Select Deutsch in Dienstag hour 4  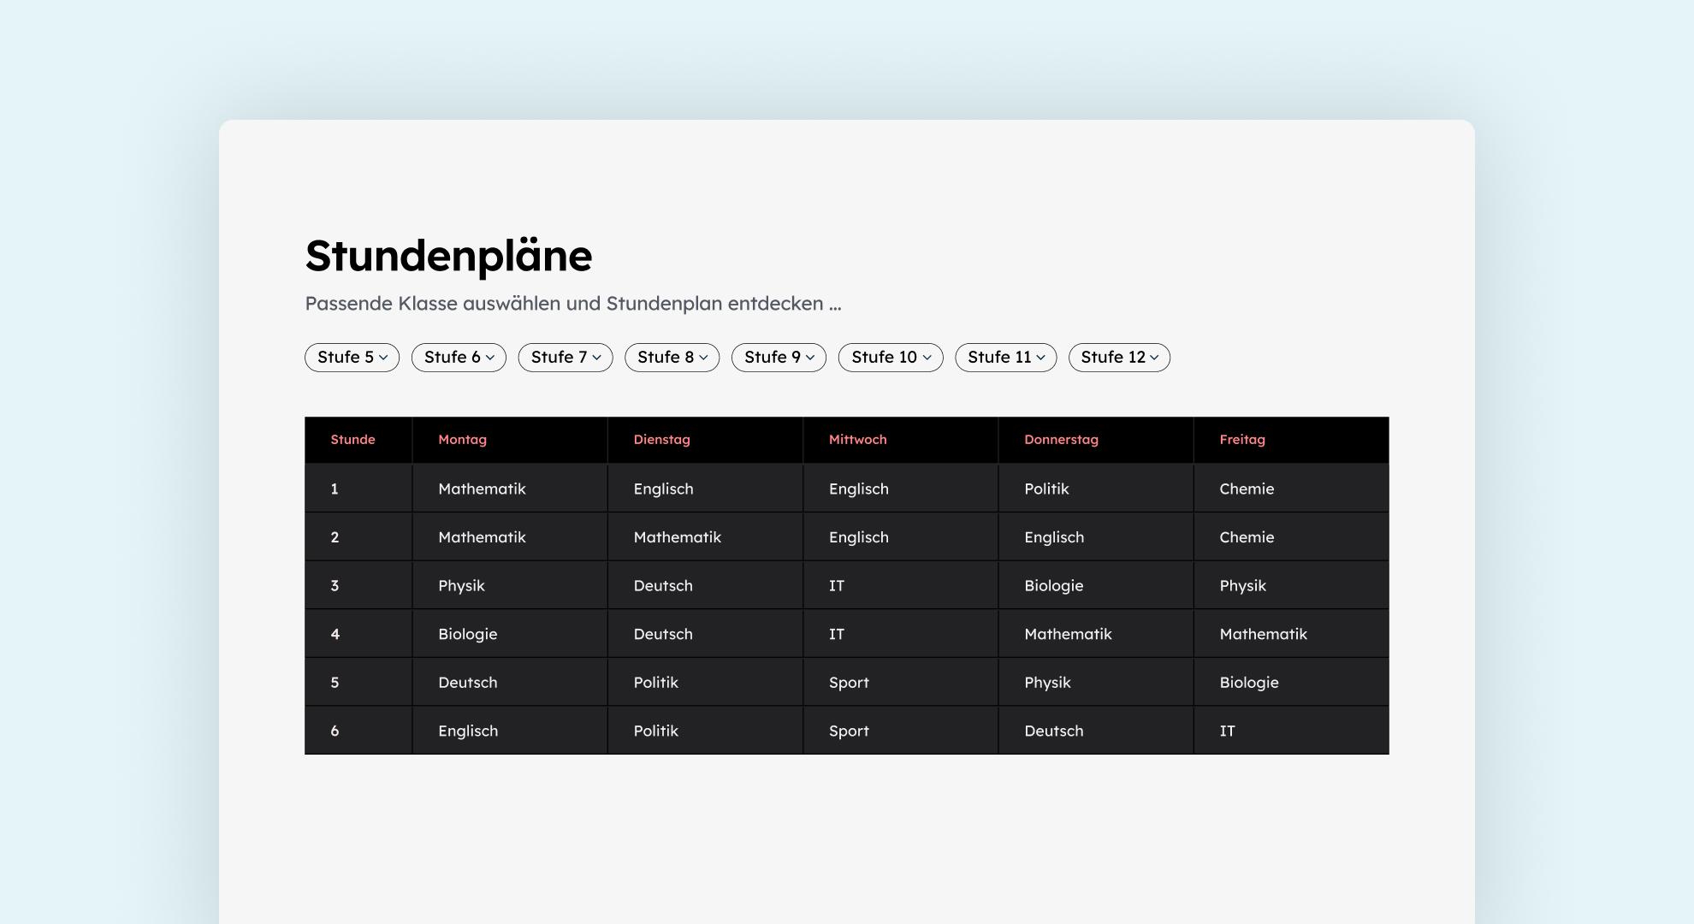coord(705,634)
